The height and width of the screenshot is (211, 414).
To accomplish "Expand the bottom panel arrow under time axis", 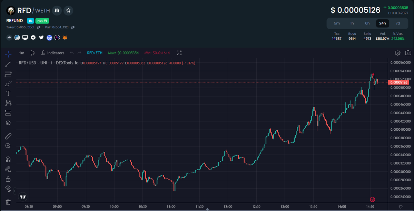I will click(x=207, y=209).
